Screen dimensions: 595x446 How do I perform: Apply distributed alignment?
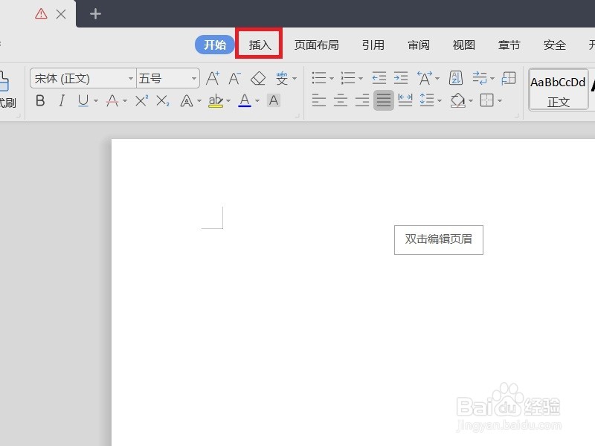click(405, 100)
